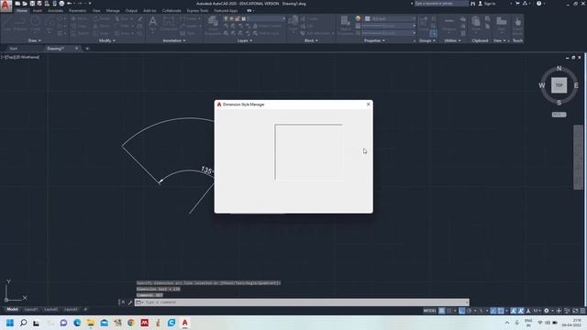Click the TOP face of the ViewCube

pos(559,85)
